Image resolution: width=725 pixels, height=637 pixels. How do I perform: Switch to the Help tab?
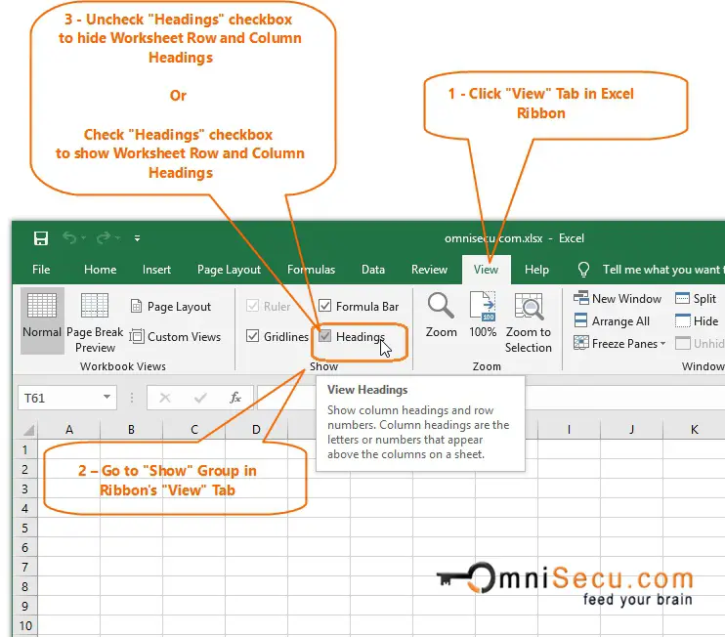click(x=536, y=270)
